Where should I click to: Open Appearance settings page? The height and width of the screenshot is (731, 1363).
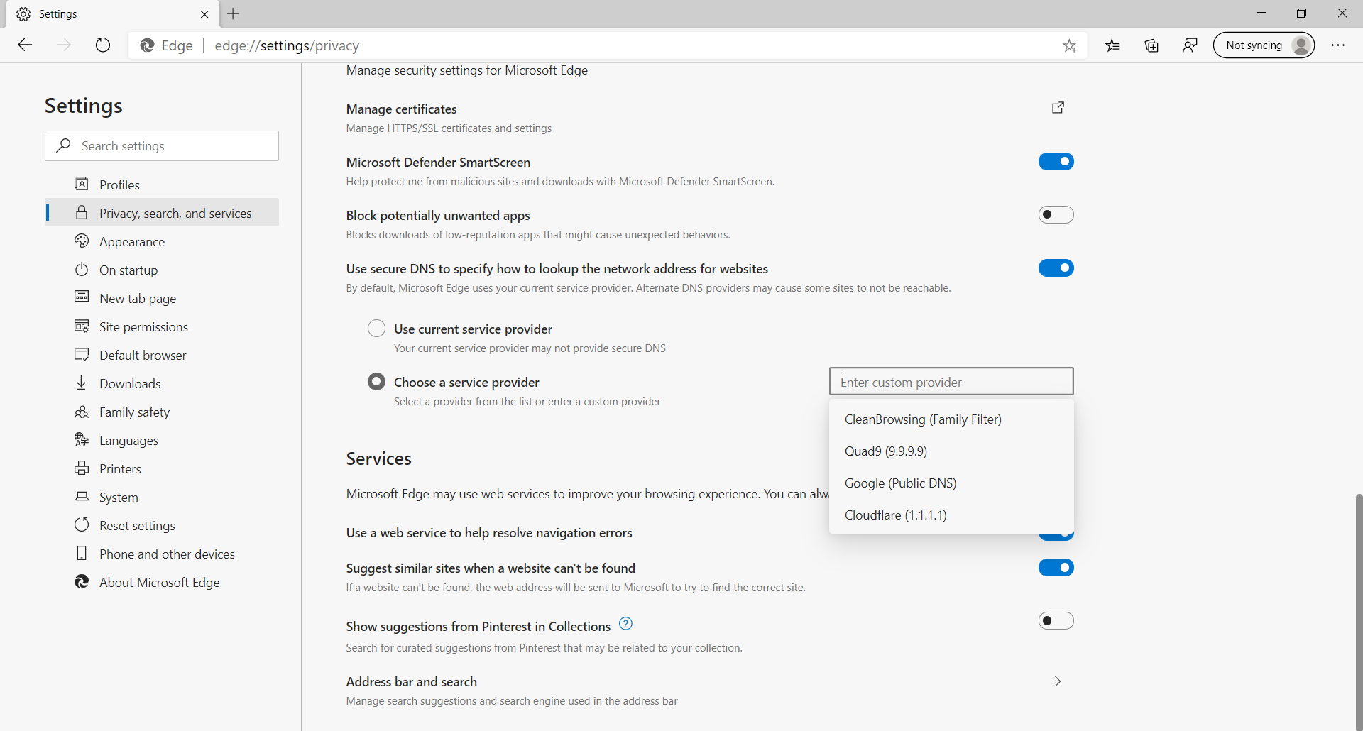click(162, 241)
